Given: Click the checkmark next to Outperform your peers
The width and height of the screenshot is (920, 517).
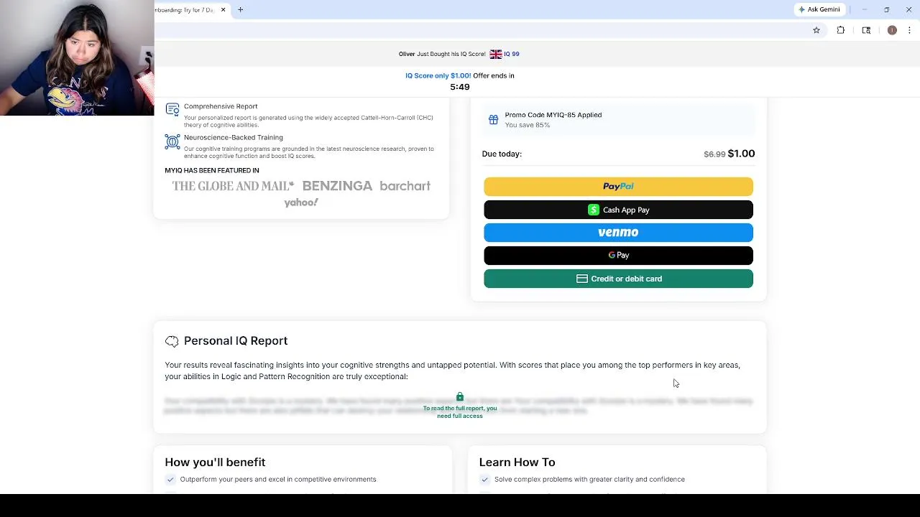Looking at the screenshot, I should tap(170, 479).
